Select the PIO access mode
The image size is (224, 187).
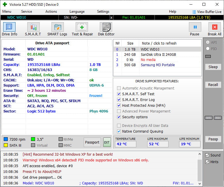pyautogui.click(x=208, y=49)
